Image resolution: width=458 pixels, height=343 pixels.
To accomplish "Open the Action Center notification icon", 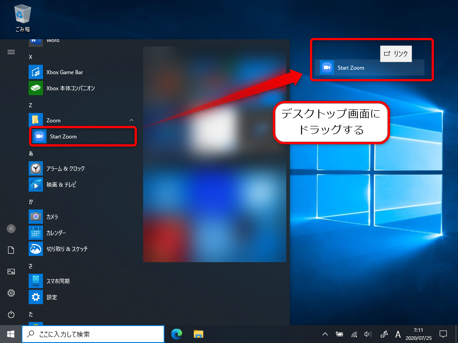I will [x=443, y=334].
